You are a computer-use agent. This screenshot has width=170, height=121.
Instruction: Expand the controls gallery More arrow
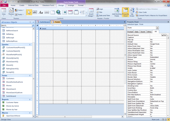(x=86, y=15)
